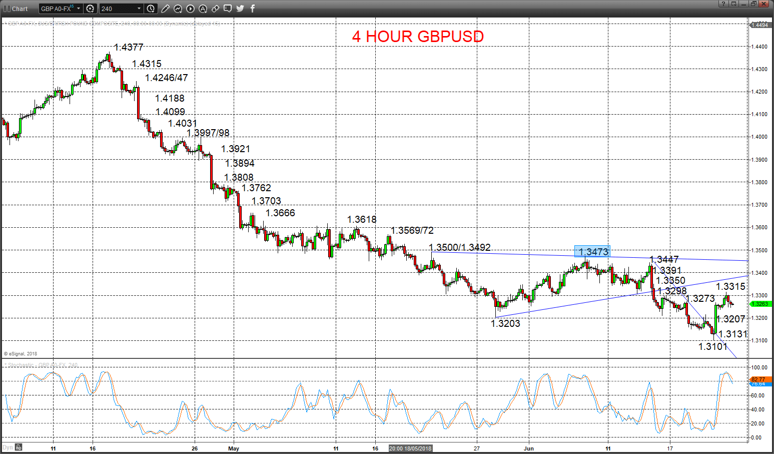Image resolution: width=774 pixels, height=454 pixels.
Task: Click the 1.3447 price annotation
Action: click(664, 259)
